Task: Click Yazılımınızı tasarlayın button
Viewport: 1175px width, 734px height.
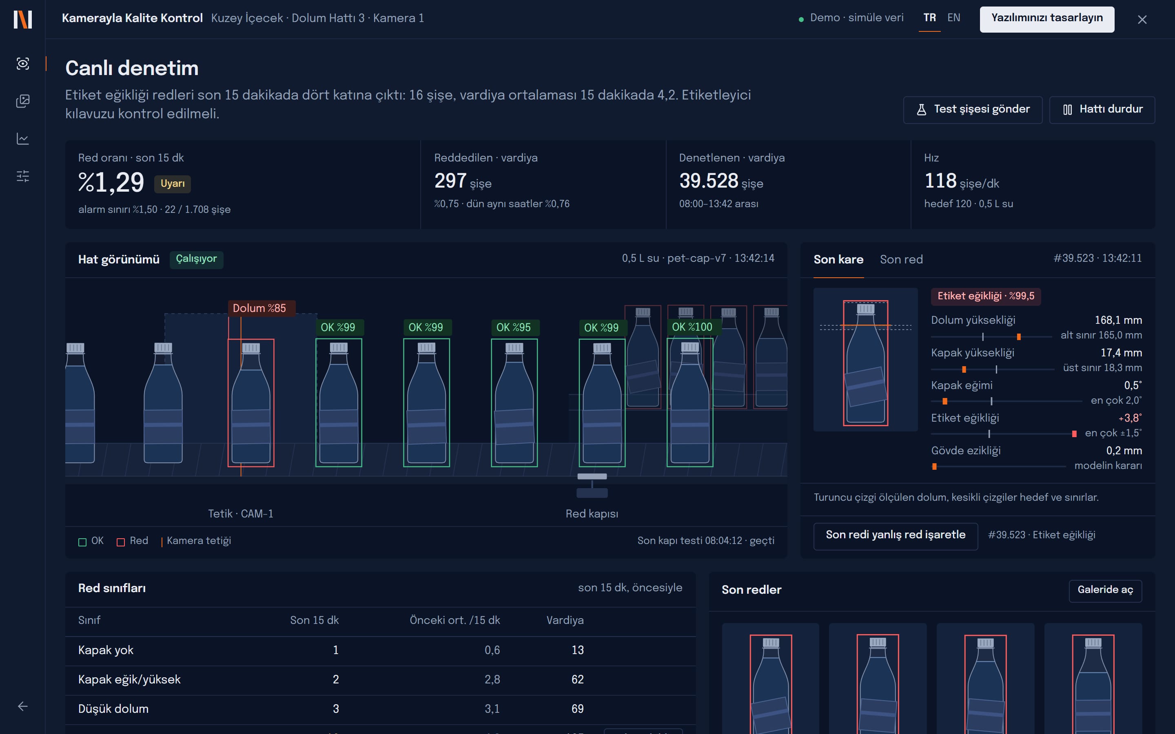Action: (1047, 20)
